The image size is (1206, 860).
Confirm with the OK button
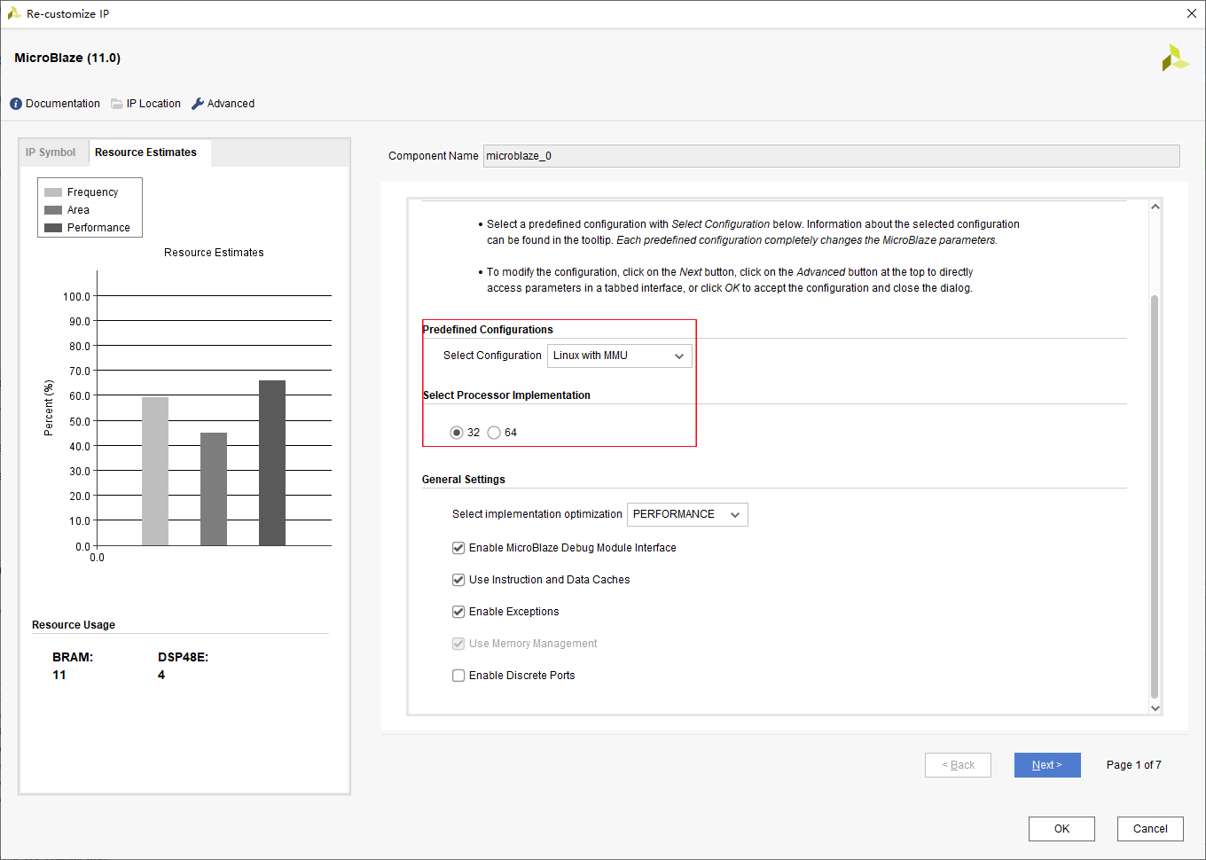pos(1061,829)
